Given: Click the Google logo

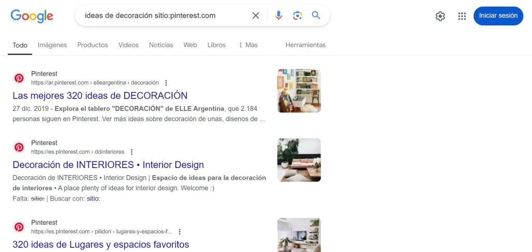Looking at the screenshot, I should coord(32,16).
